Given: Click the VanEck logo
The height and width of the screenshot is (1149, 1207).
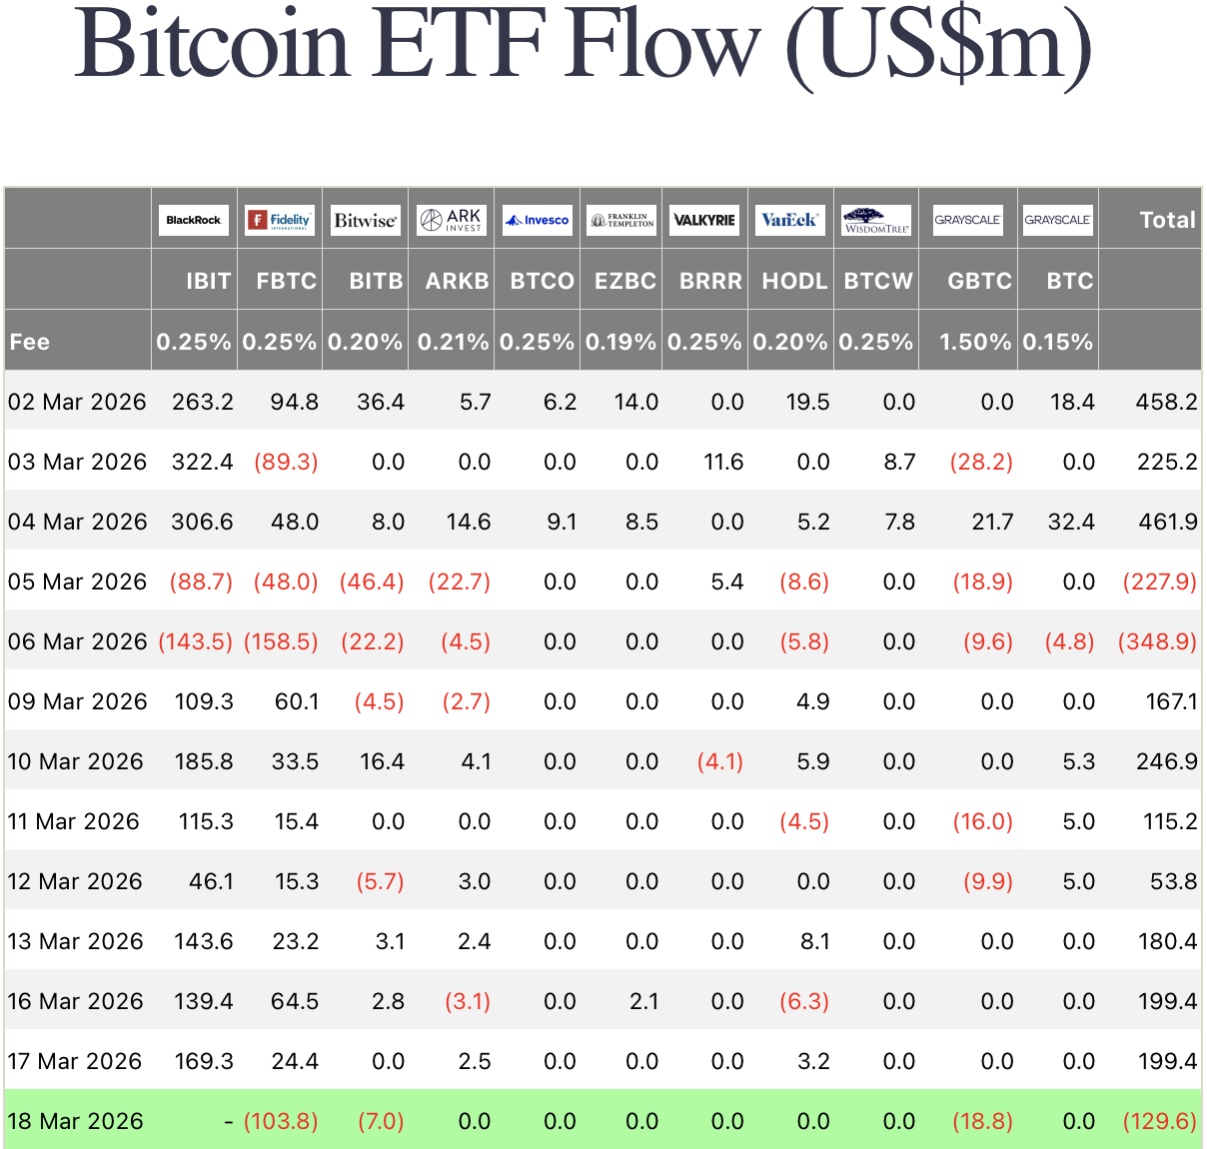Looking at the screenshot, I should click(x=789, y=220).
